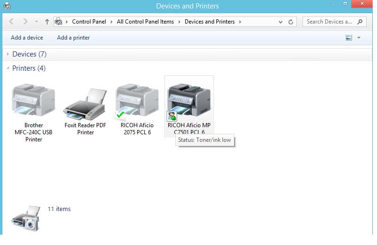Open the recent locations dropdown arrow
The image size is (377, 245).
pos(36,22)
